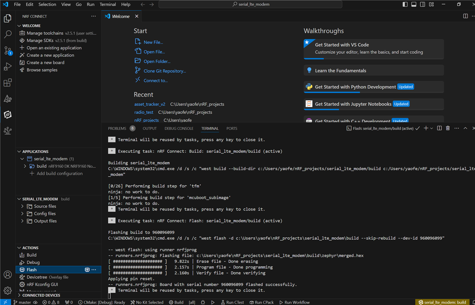
Task: Click Connect to link
Action: (x=155, y=81)
